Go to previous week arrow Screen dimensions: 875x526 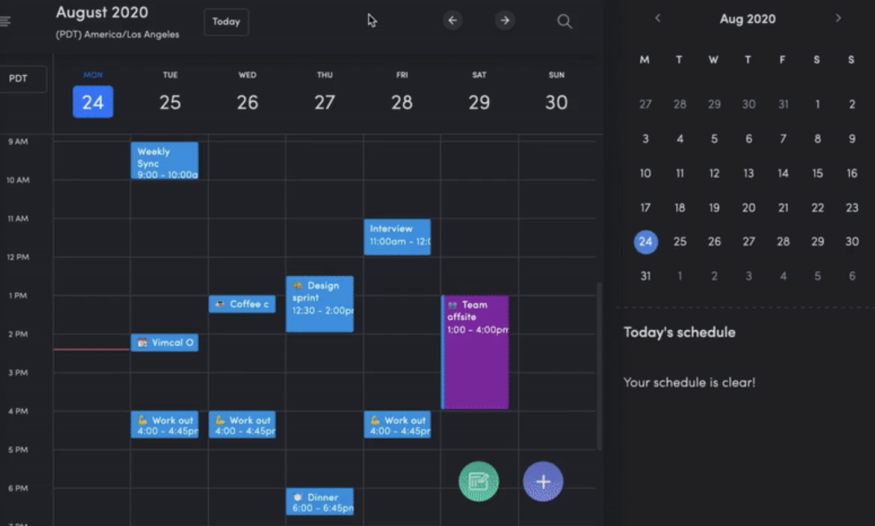pyautogui.click(x=453, y=20)
